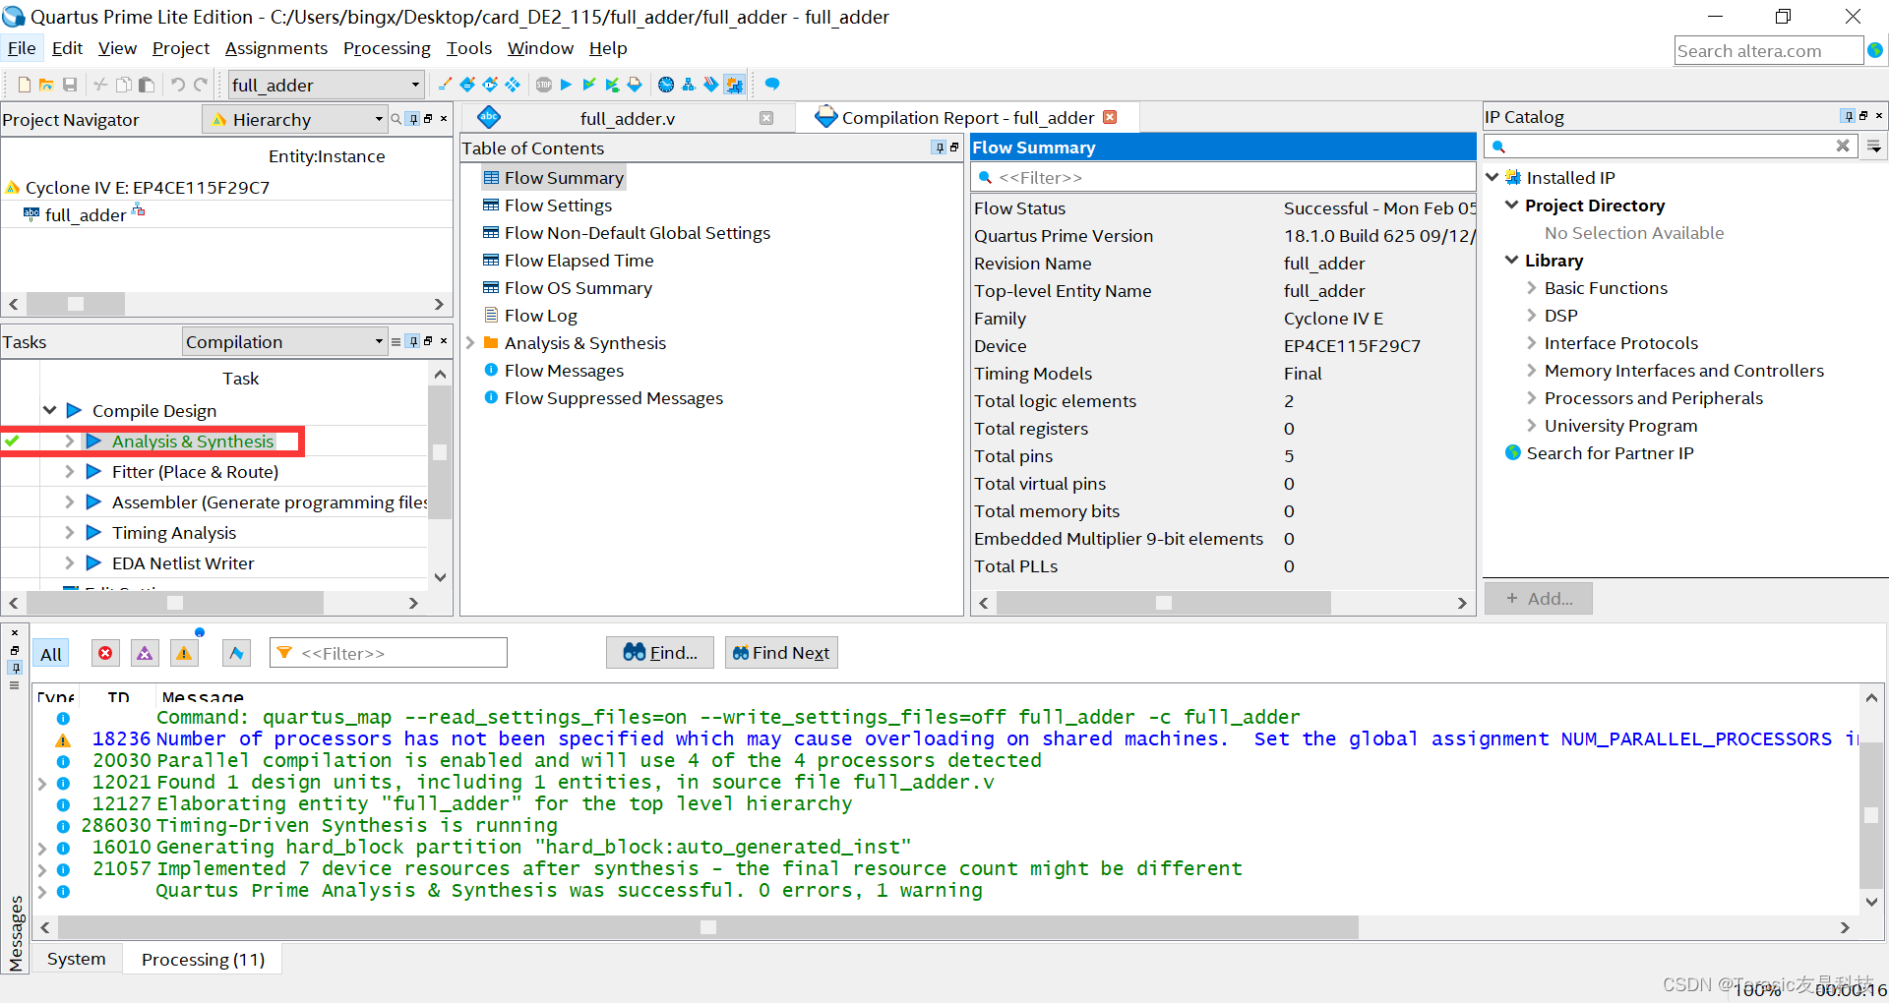Close the full_adder.v tab
This screenshot has height=1003, width=1889.
[x=766, y=118]
